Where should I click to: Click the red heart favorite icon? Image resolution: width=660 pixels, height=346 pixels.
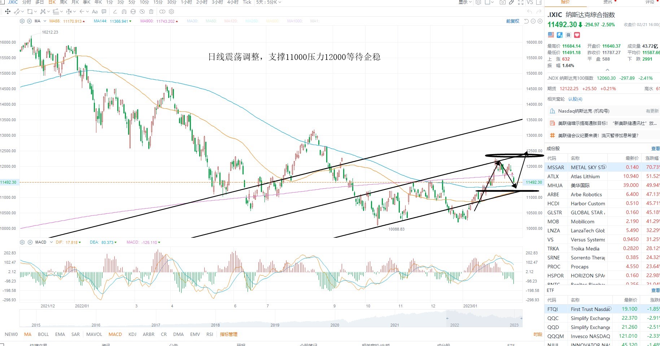pos(577,35)
